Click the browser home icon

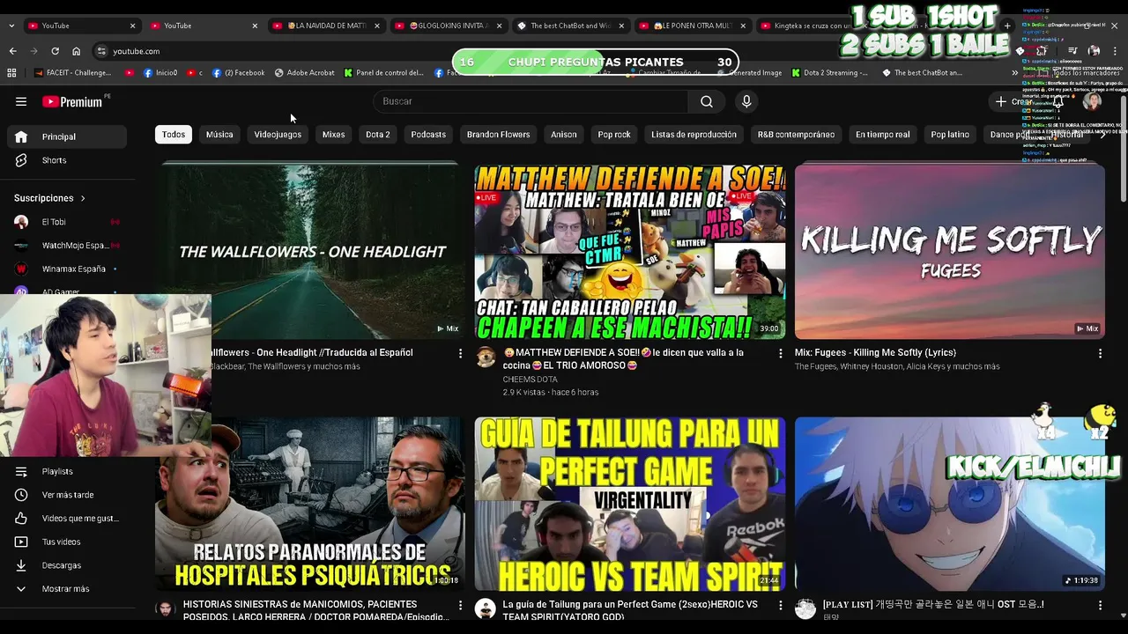(76, 51)
